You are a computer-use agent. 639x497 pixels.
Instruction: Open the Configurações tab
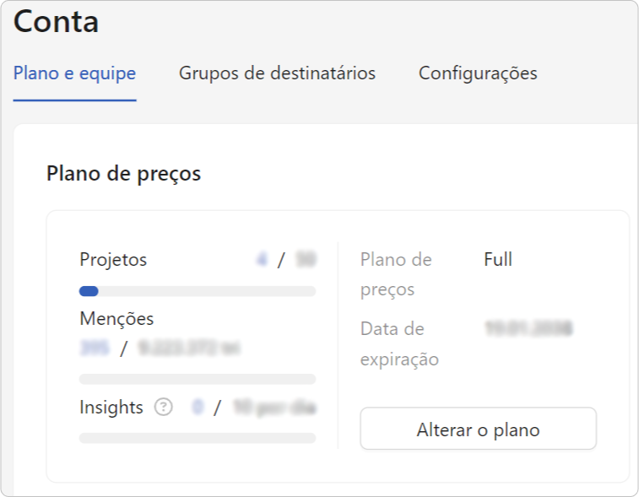coord(478,73)
